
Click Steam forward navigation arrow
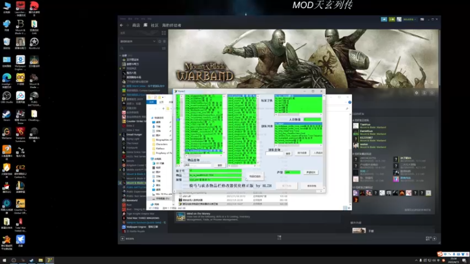click(x=127, y=25)
